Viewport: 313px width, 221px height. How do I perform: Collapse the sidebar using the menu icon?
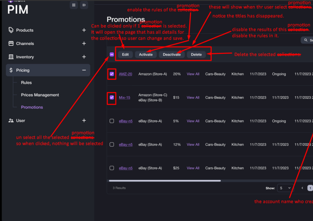point(84,5)
